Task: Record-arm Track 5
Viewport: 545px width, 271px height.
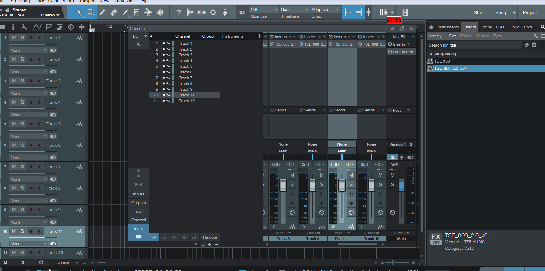Action: tap(31, 124)
